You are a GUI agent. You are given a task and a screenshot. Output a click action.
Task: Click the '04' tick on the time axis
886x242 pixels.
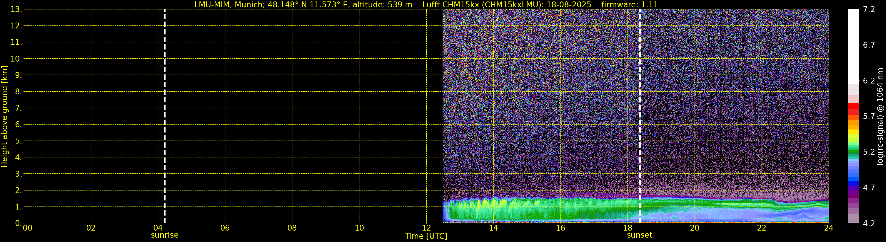pyautogui.click(x=158, y=228)
